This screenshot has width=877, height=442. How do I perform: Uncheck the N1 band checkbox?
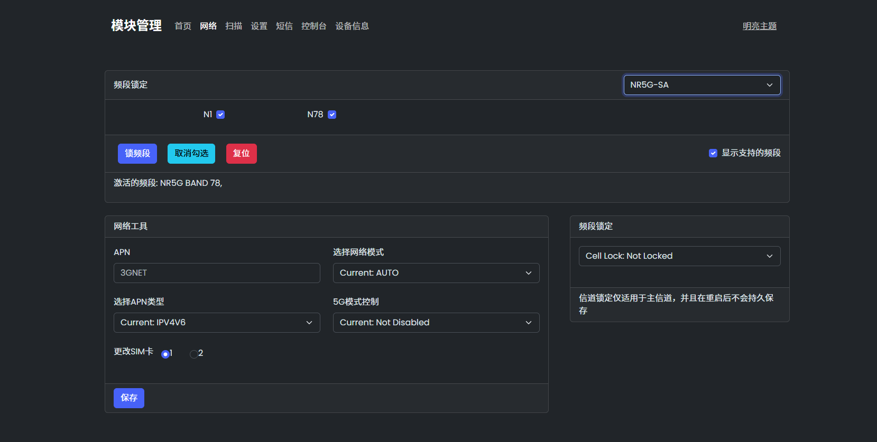pos(220,115)
